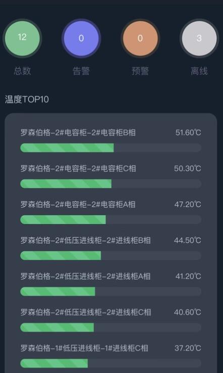Click the 温度TOP10 section heading
This screenshot has width=223, height=373.
(x=27, y=99)
